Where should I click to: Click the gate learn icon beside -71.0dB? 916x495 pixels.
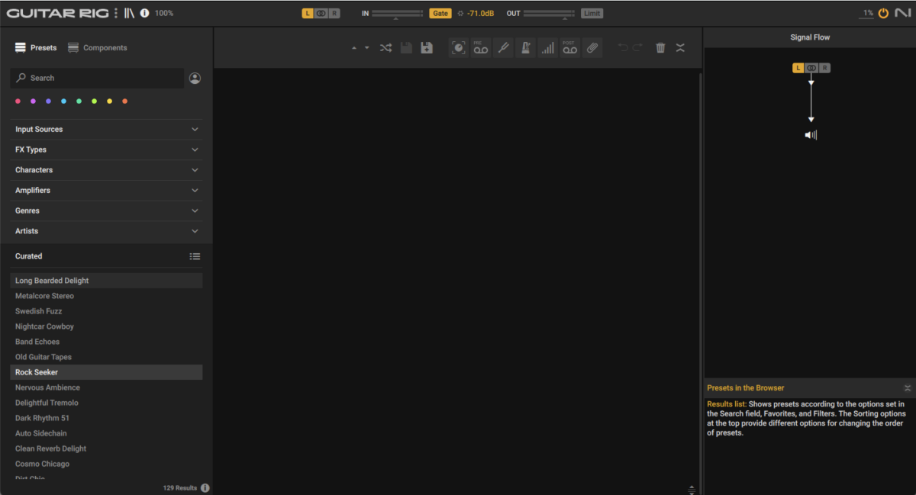460,13
